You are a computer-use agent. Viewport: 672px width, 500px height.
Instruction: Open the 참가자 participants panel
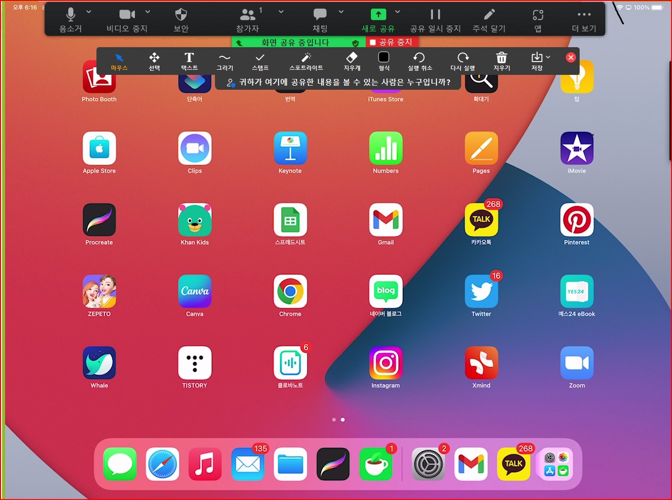(248, 20)
